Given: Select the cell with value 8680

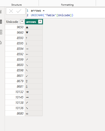Looking at the screenshot, I should point(15,114).
